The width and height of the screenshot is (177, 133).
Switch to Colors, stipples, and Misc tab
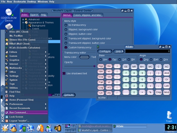pos(87,15)
